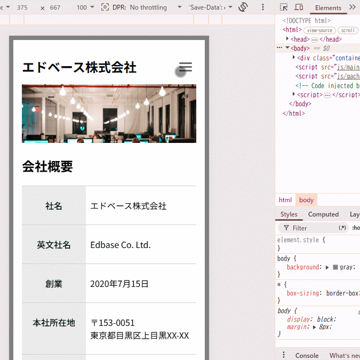Click the rotate device icon
Viewport: 360px width, 360px height.
point(243,7)
